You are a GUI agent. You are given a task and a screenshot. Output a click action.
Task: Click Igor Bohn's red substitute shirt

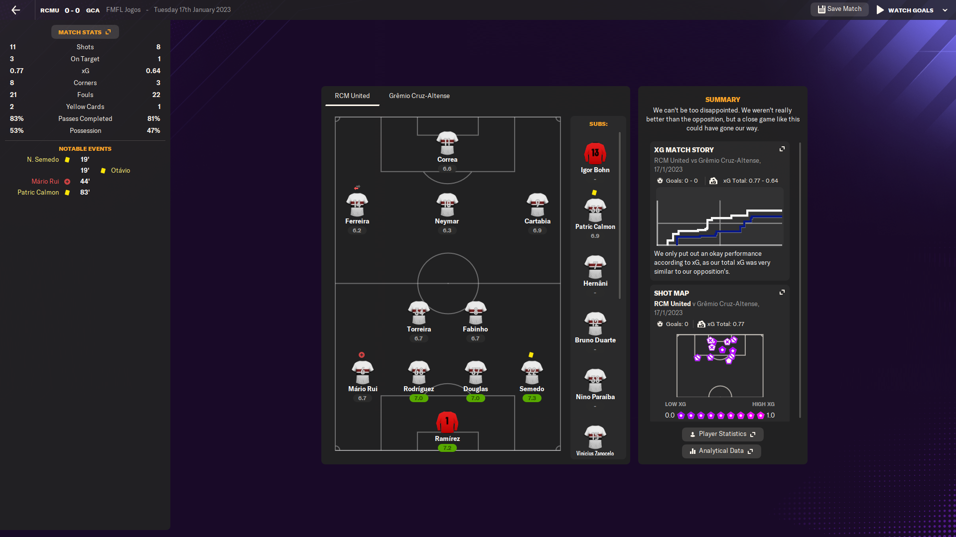[595, 153]
